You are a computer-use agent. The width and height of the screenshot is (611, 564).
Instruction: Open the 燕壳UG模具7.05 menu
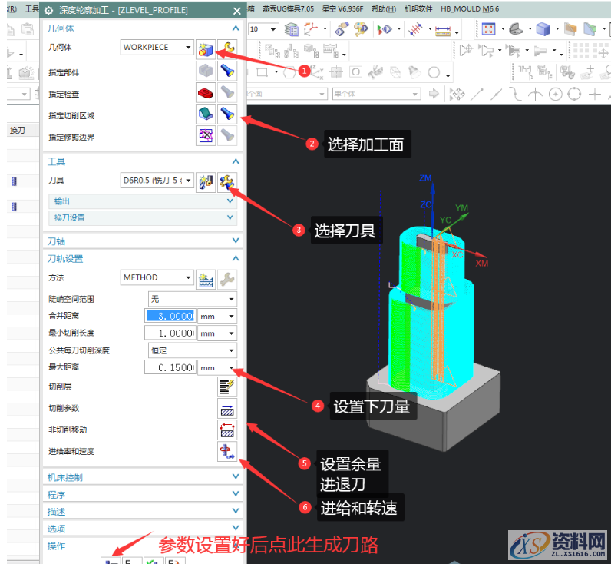(x=288, y=8)
